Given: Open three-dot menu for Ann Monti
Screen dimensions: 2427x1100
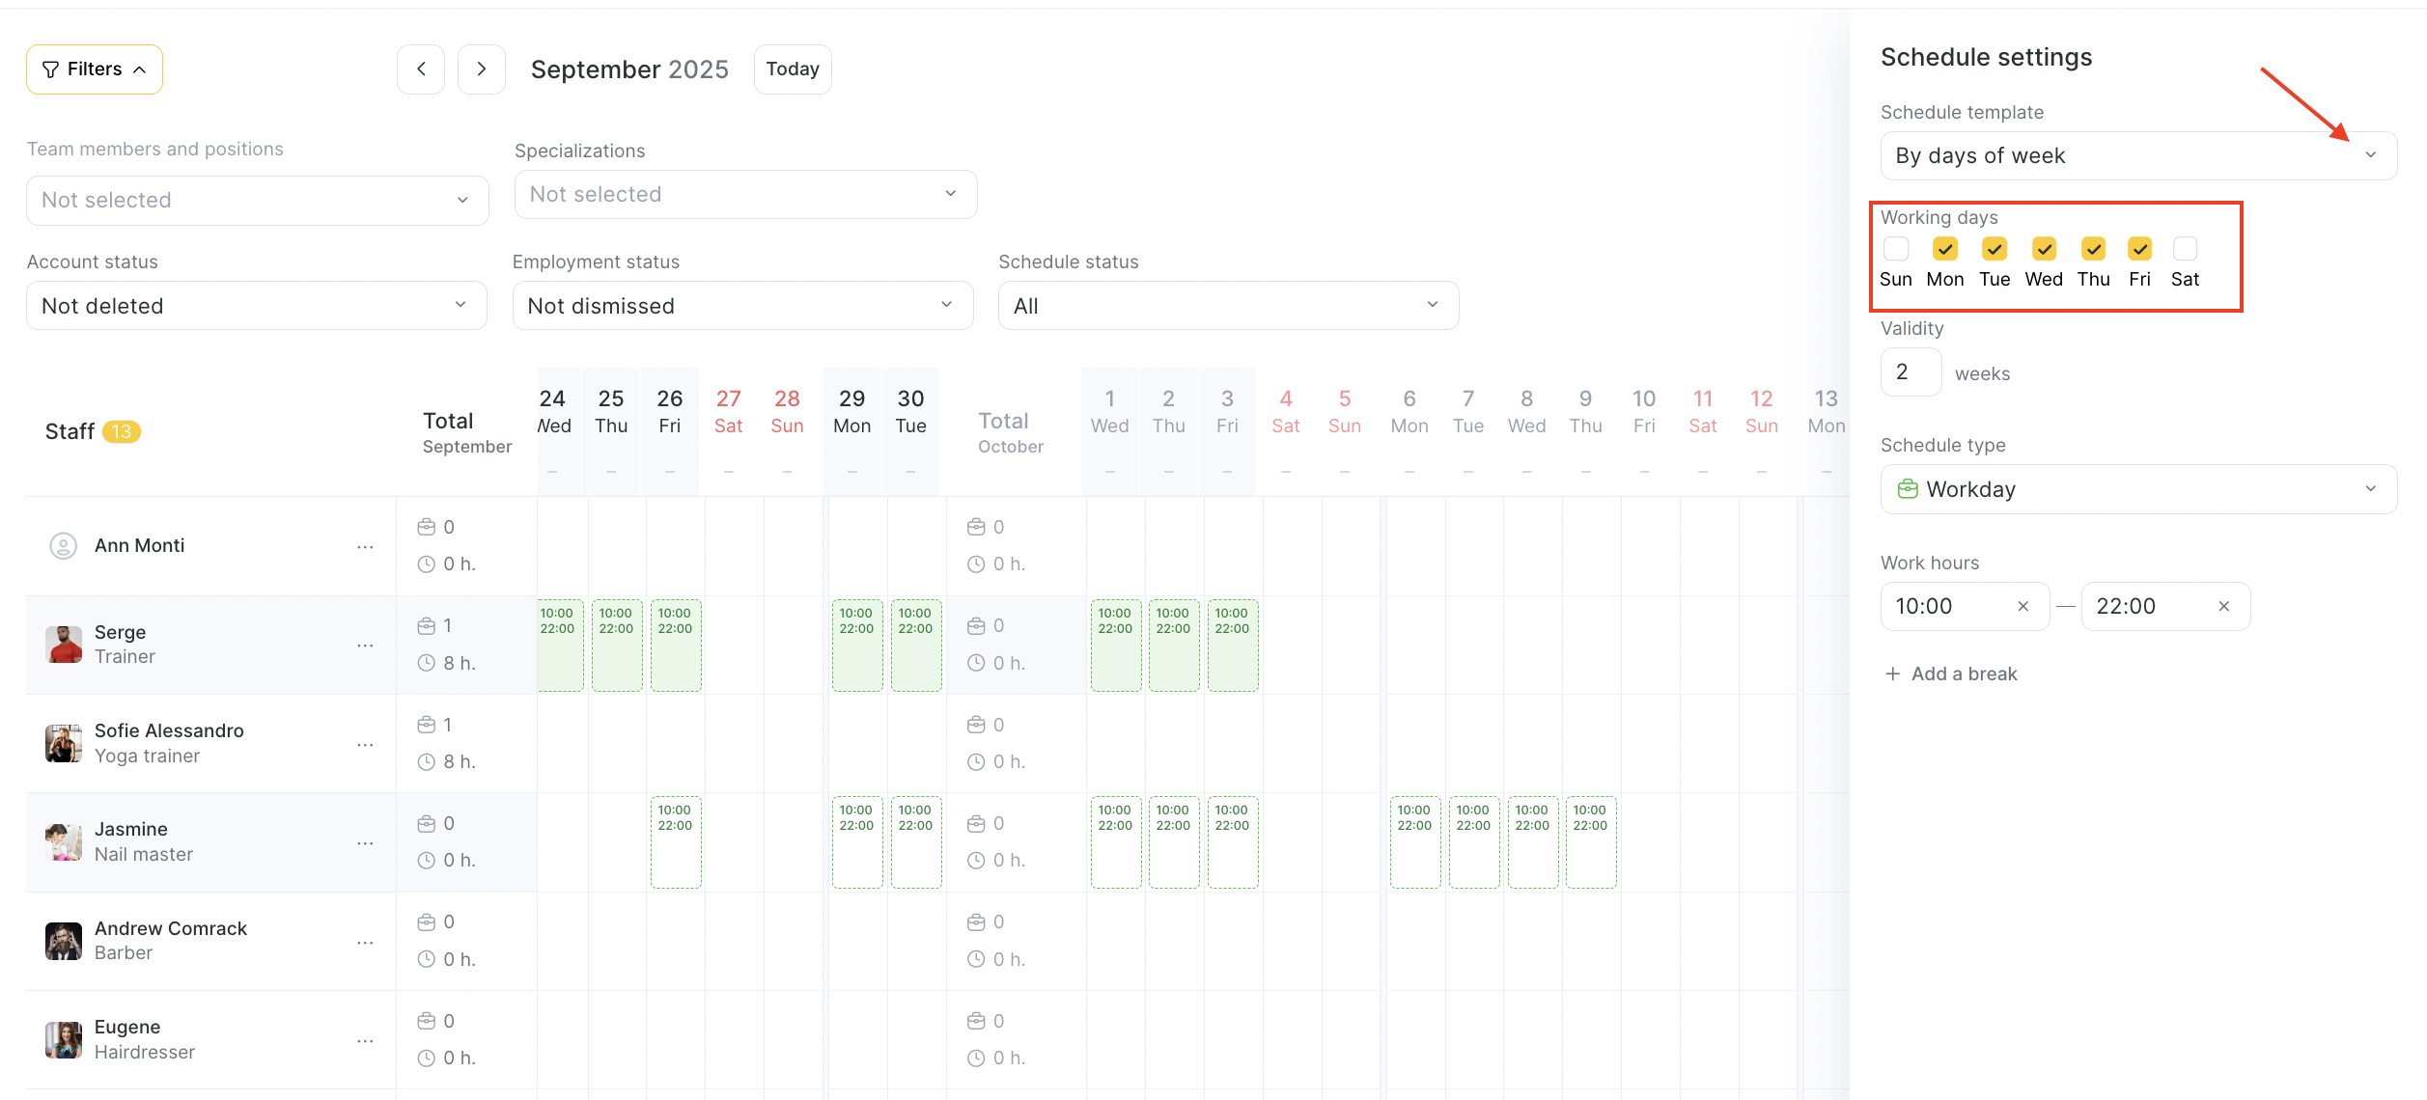Looking at the screenshot, I should click(365, 547).
